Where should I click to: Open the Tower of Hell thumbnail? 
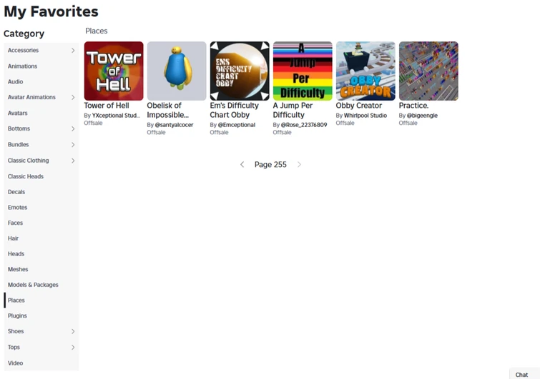click(114, 71)
